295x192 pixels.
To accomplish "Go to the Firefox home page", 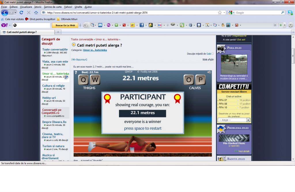I will 36,13.
